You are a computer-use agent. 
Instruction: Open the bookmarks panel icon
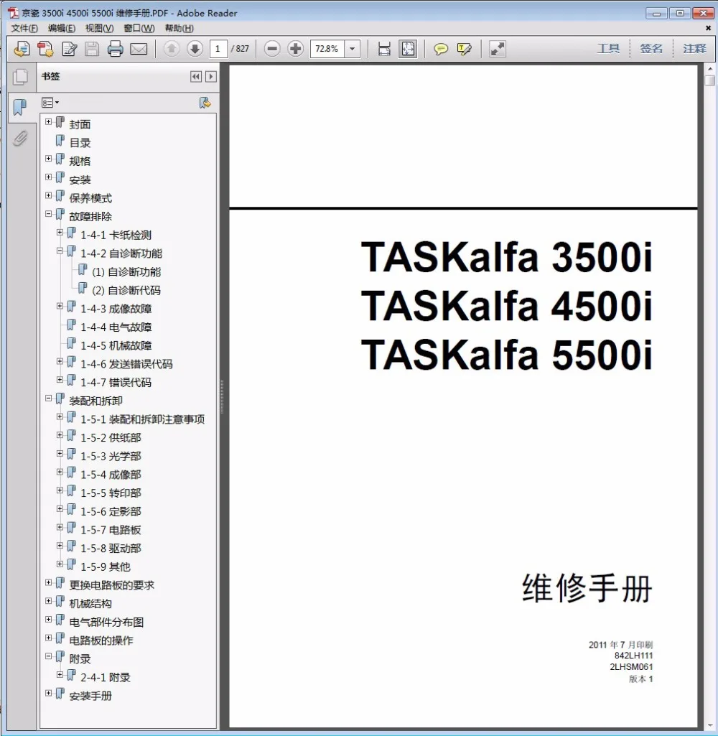[x=20, y=107]
